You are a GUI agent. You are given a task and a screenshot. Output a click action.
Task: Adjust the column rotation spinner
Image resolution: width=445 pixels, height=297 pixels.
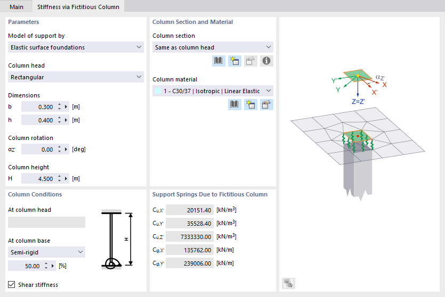(x=59, y=150)
